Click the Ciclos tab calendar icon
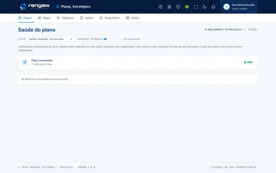Viewport: 276px width, 173px height. point(128,18)
